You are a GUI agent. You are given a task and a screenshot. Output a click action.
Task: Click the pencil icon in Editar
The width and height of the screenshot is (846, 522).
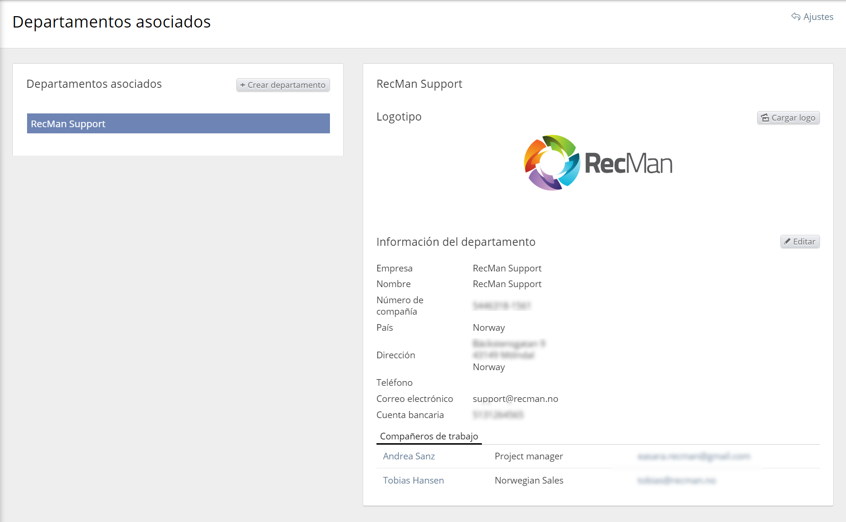(x=787, y=242)
